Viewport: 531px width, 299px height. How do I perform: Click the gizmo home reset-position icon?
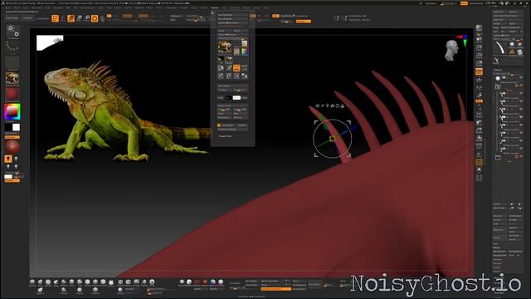point(332,105)
